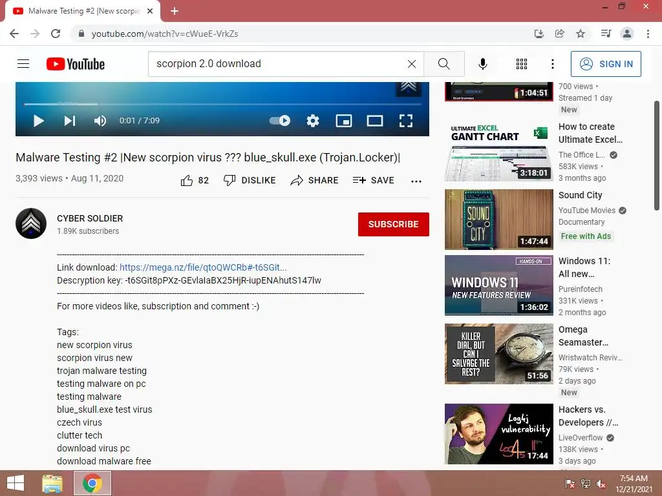Open CYBER SOLDIER channel avatar
Screen dimensions: 662x496
31,223
